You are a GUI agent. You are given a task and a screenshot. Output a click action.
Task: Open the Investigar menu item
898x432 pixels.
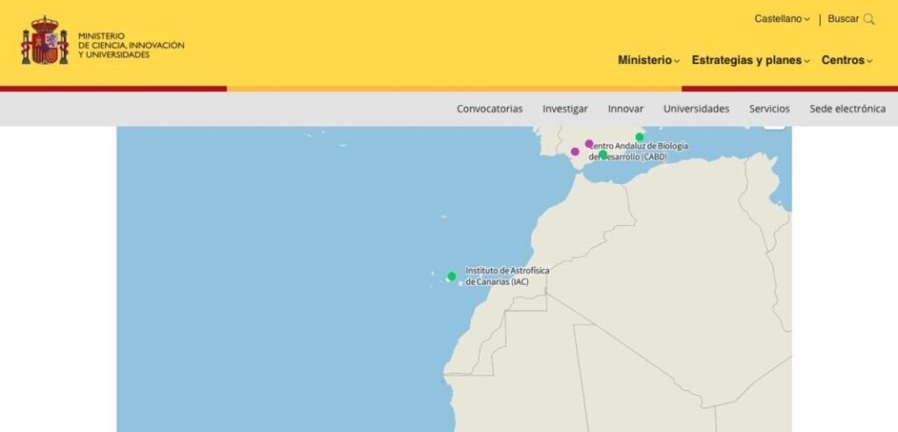[565, 109]
